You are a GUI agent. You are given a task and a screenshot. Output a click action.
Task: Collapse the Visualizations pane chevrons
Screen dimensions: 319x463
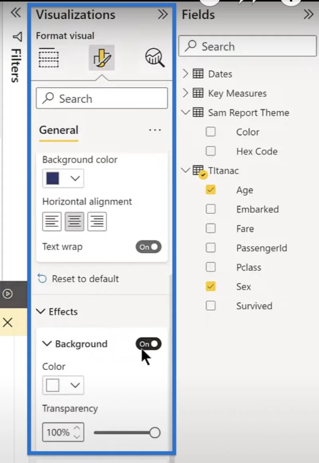(162, 14)
